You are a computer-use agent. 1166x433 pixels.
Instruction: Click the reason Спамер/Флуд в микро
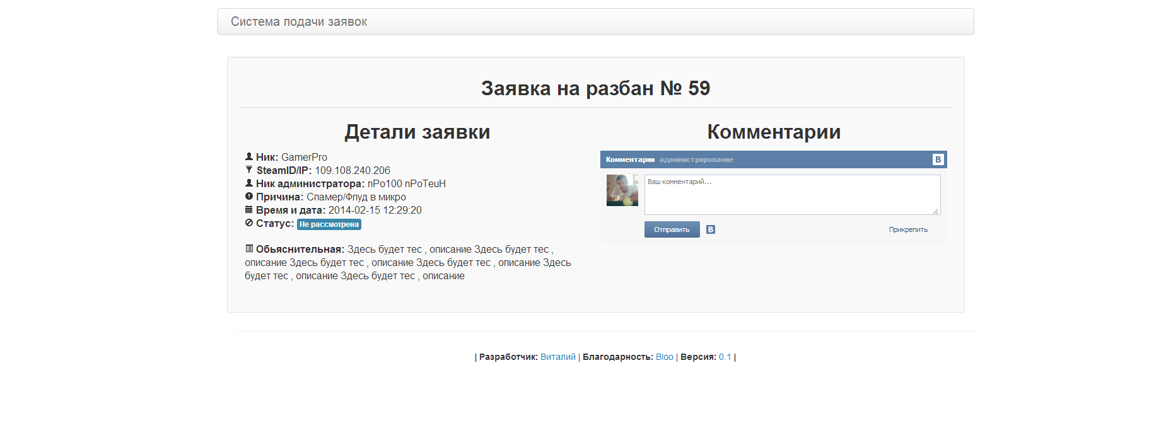(x=356, y=197)
